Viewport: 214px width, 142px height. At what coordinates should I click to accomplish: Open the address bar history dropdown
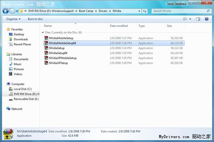pyautogui.click(x=139, y=11)
